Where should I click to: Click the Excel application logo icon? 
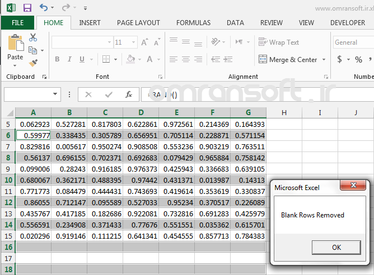[x=11, y=8]
